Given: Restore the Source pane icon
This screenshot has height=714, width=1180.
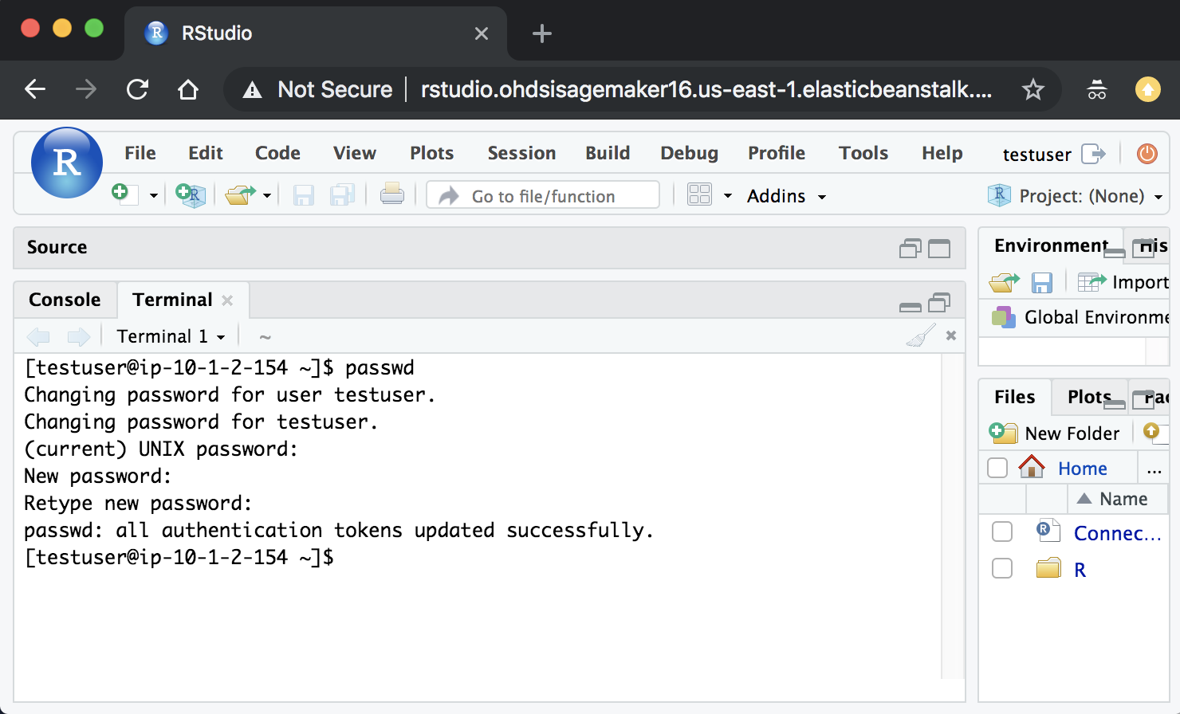Looking at the screenshot, I should coord(910,249).
